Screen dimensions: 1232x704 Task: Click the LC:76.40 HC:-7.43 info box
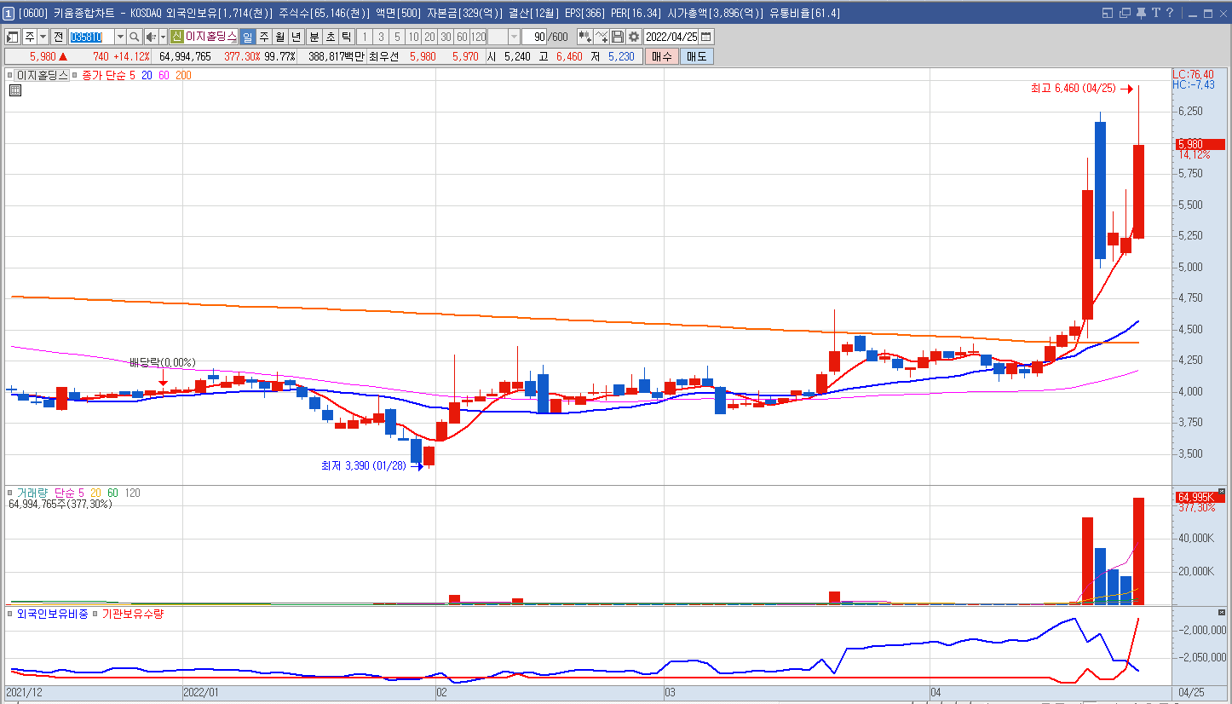1194,79
